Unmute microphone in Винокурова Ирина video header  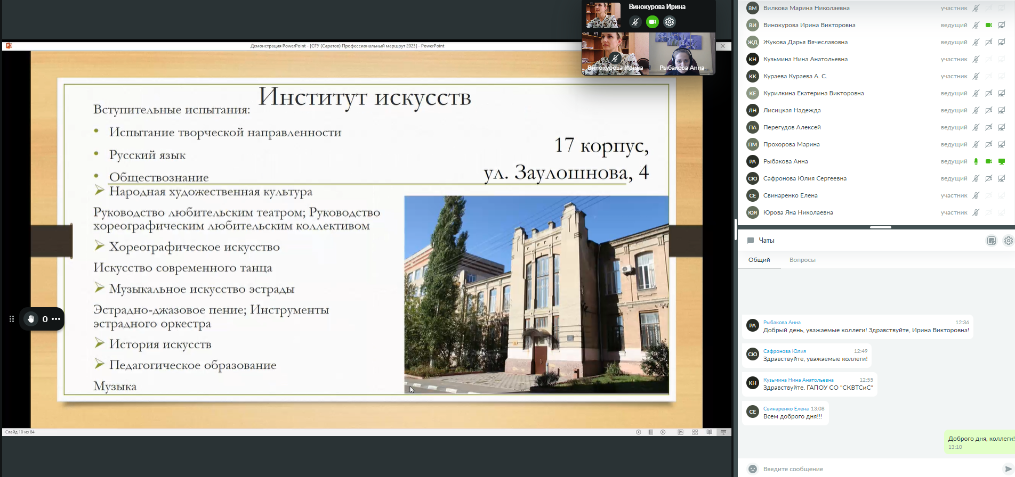point(634,22)
